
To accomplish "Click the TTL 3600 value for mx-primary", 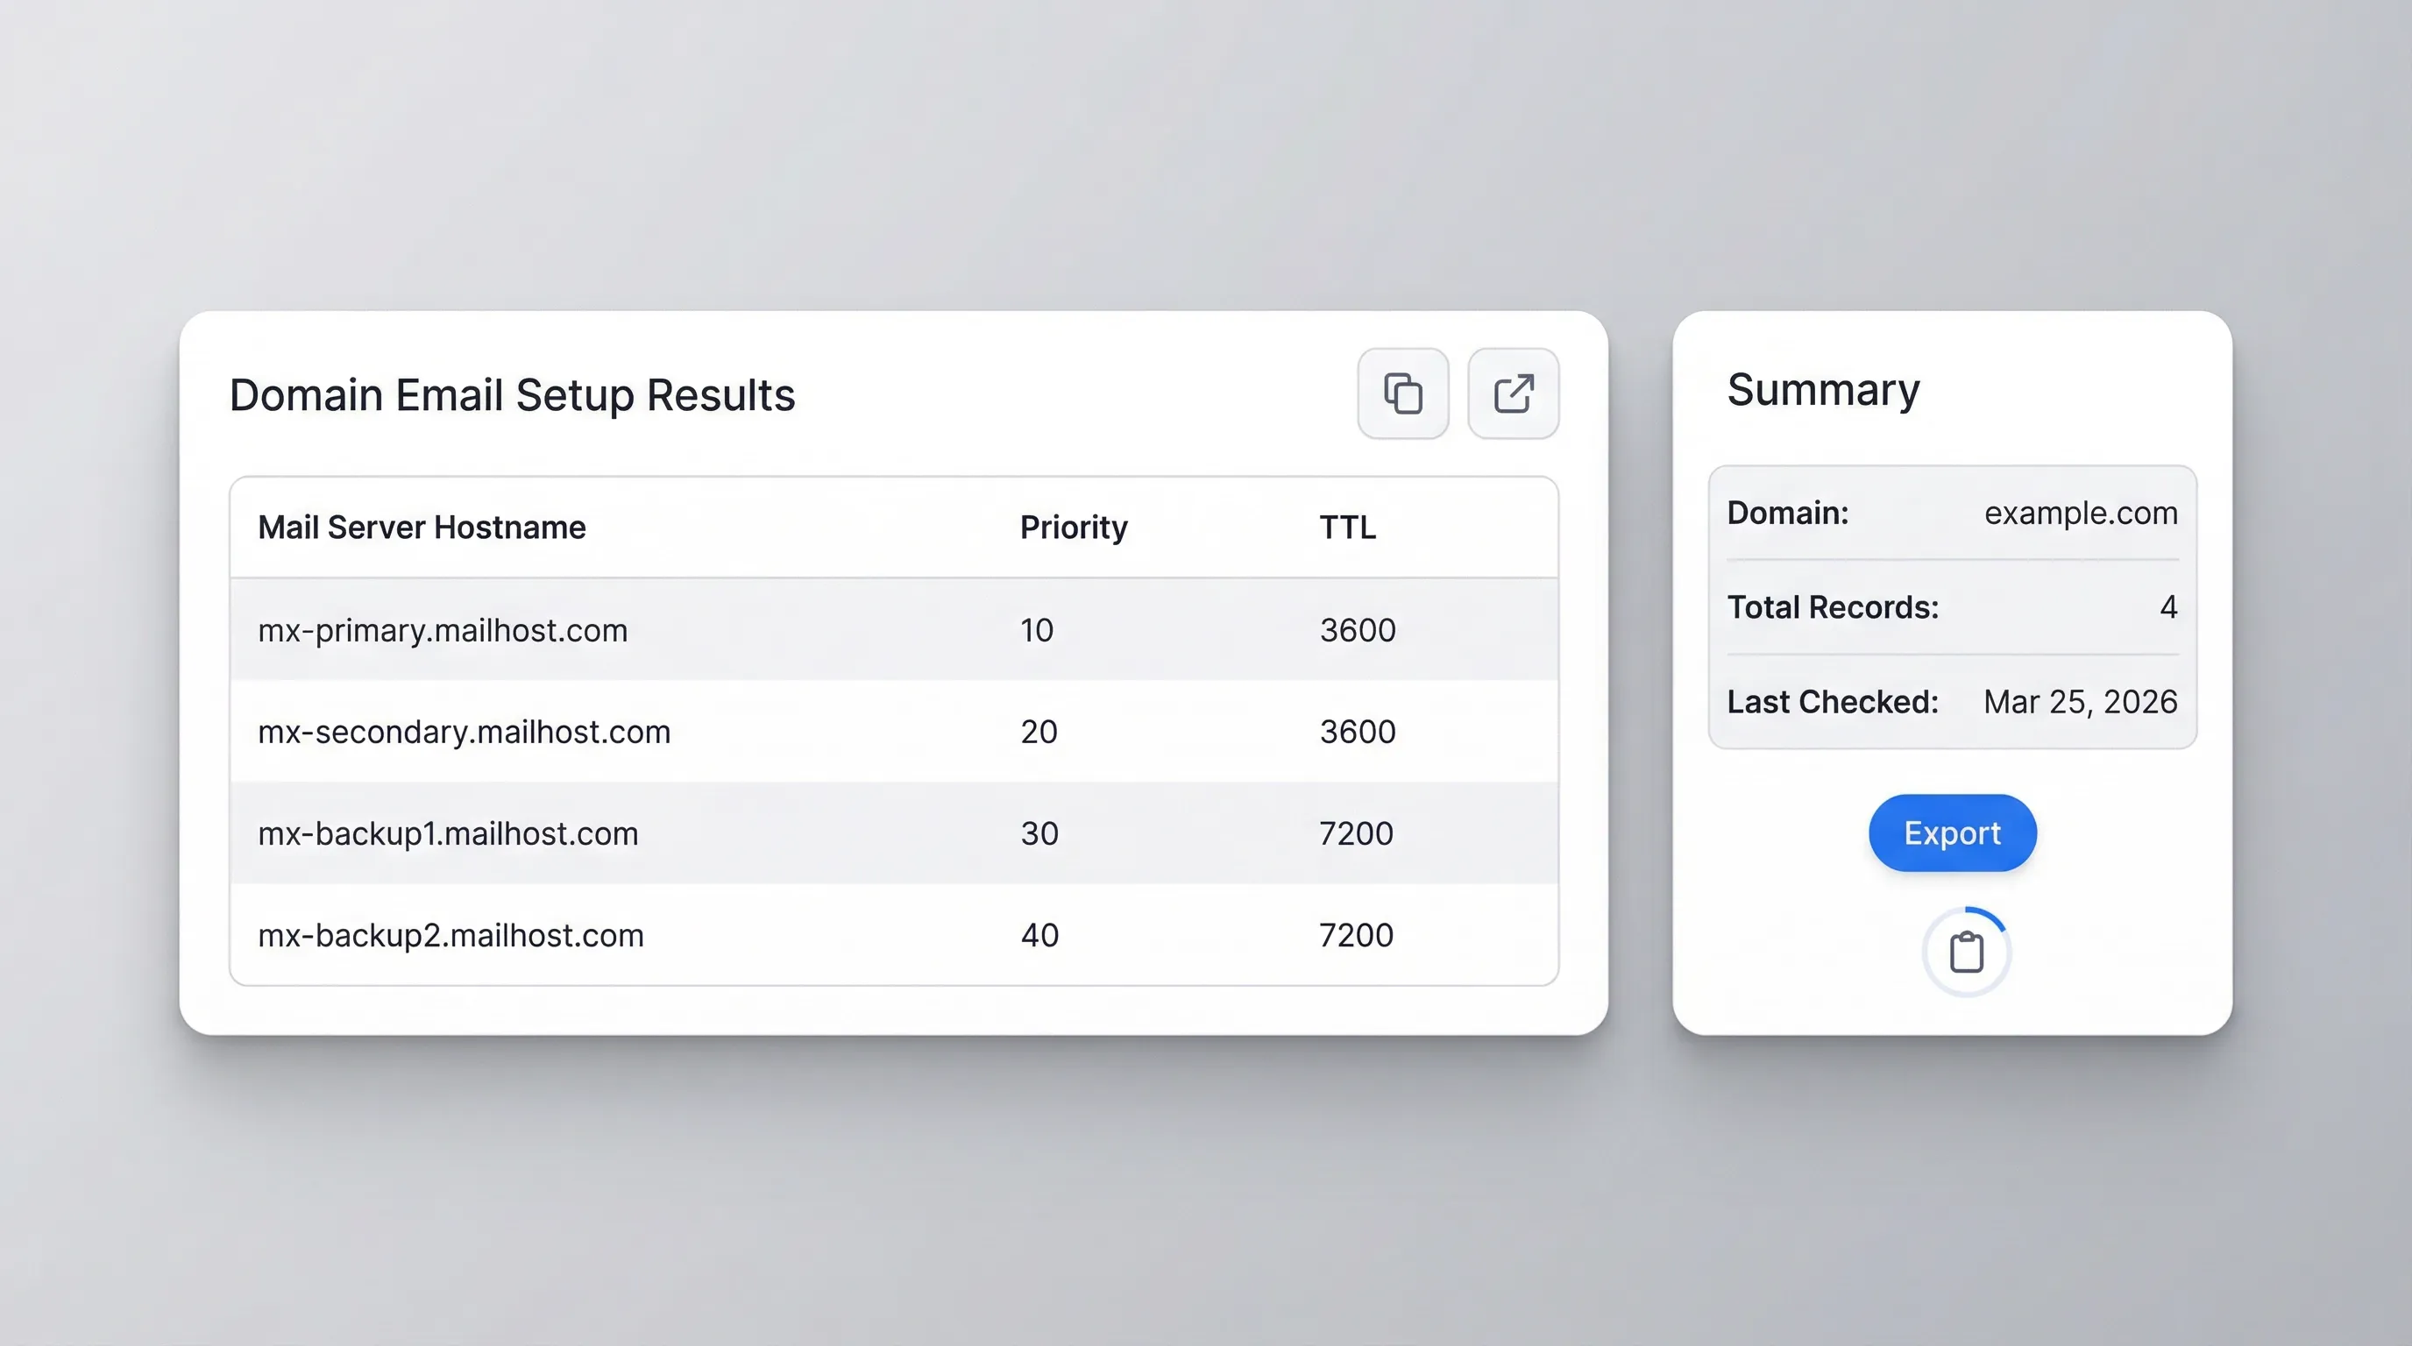I will (1357, 630).
